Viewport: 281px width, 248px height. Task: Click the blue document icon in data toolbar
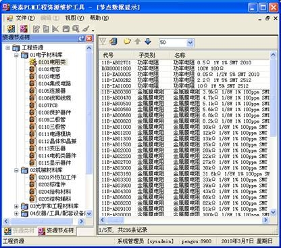(113, 41)
